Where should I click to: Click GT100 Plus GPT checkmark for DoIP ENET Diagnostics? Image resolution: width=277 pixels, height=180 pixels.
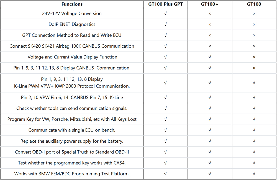pyautogui.click(x=165, y=24)
